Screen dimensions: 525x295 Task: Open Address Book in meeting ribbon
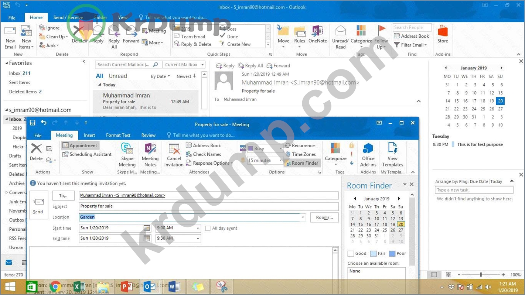203,145
